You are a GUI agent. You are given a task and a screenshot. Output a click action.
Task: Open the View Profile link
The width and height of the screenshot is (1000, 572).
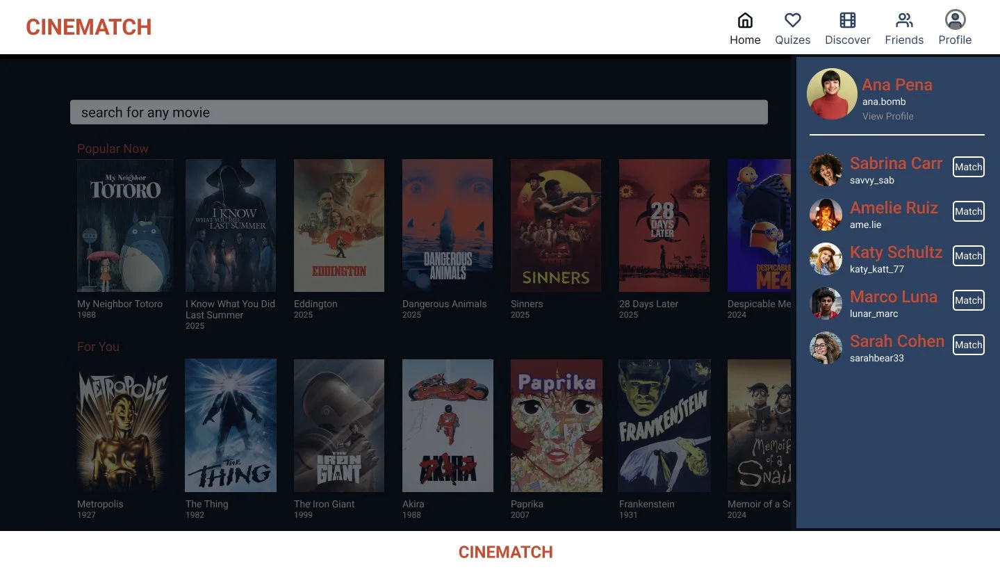click(888, 116)
